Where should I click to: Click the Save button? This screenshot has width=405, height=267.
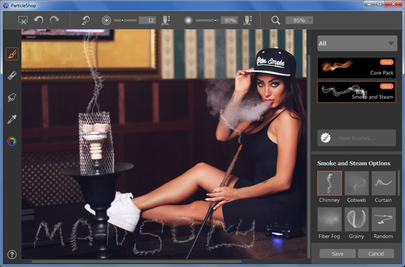337,253
